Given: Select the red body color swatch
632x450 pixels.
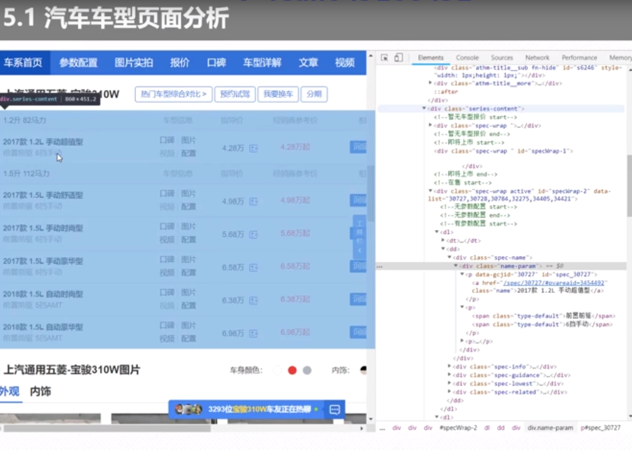Looking at the screenshot, I should [x=292, y=370].
